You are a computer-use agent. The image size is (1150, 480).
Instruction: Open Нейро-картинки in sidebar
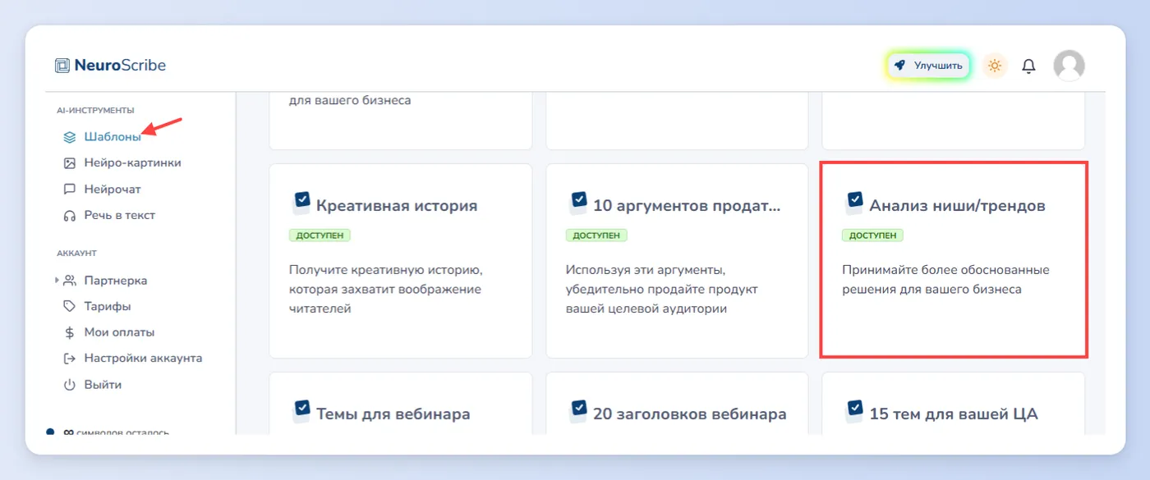[x=132, y=163]
